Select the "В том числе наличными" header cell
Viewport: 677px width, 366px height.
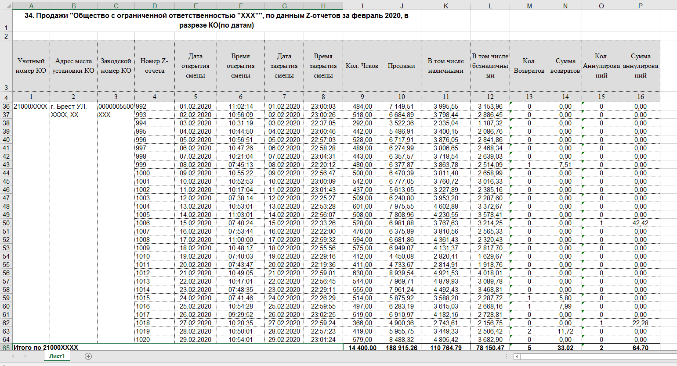pos(446,66)
